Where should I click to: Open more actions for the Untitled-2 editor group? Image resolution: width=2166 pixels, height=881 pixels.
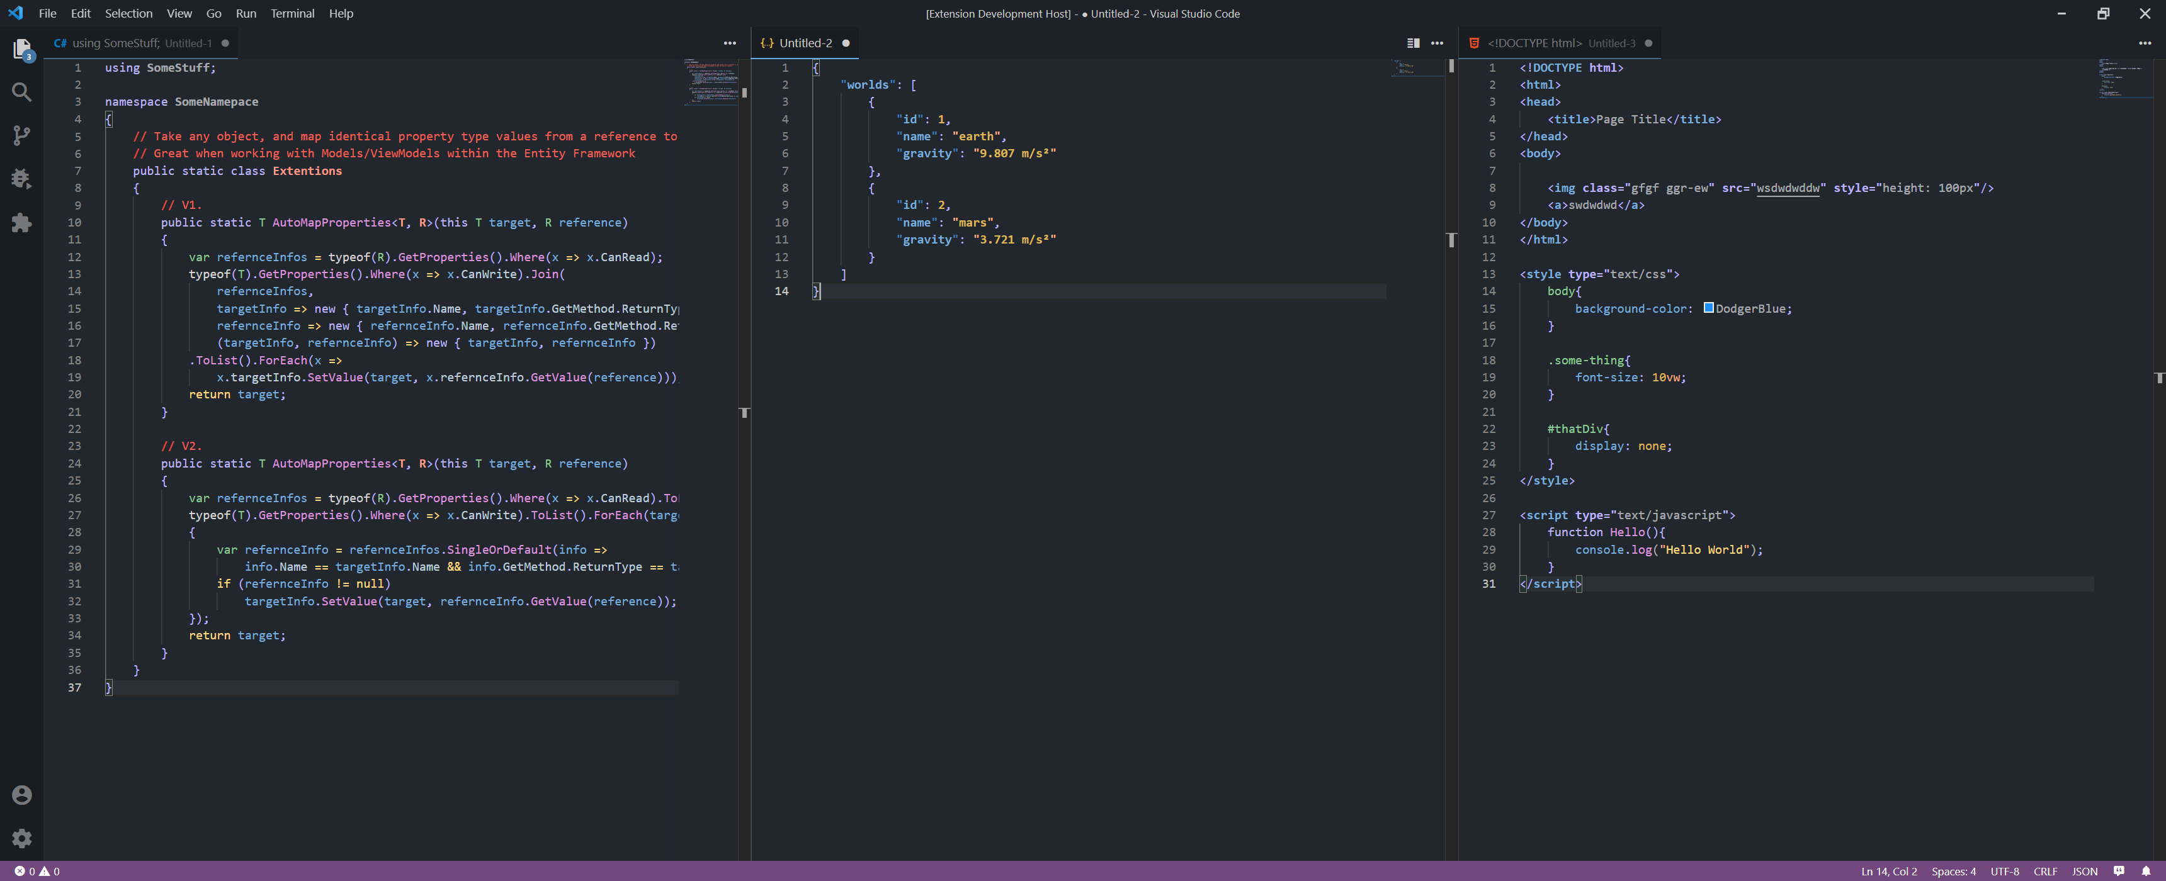(x=1437, y=43)
